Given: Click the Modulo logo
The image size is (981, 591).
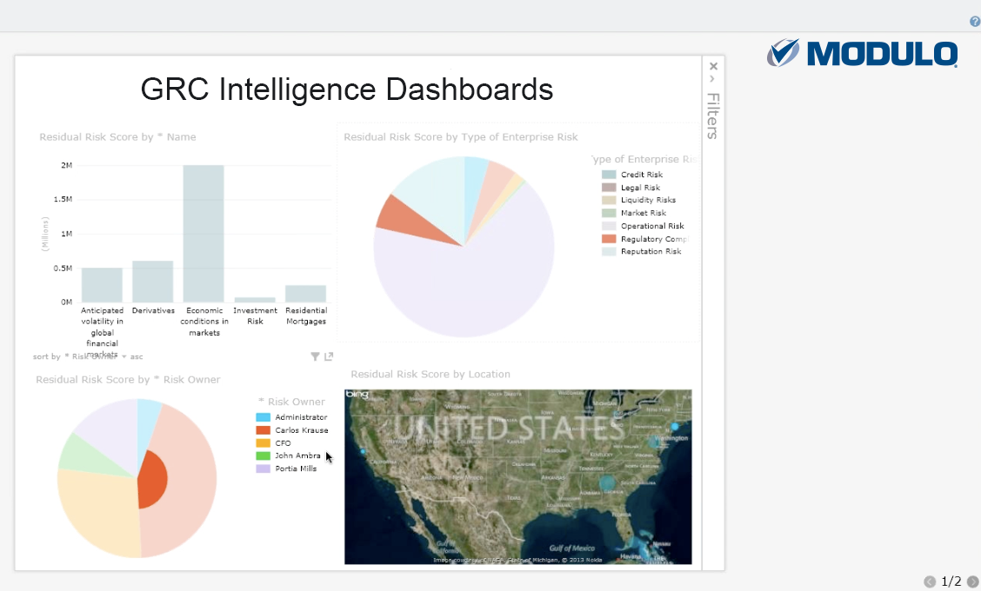Looking at the screenshot, I should tap(862, 53).
